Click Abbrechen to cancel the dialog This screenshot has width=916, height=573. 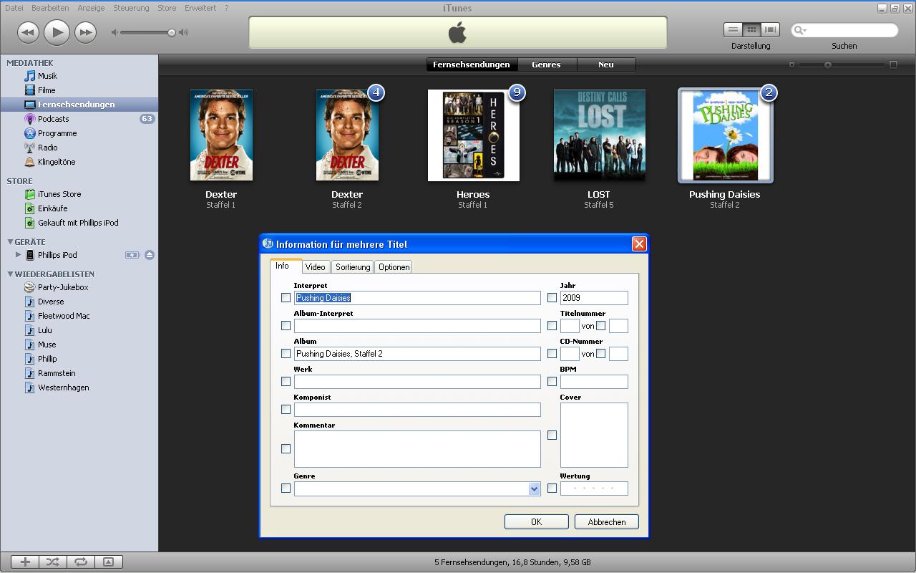point(606,522)
